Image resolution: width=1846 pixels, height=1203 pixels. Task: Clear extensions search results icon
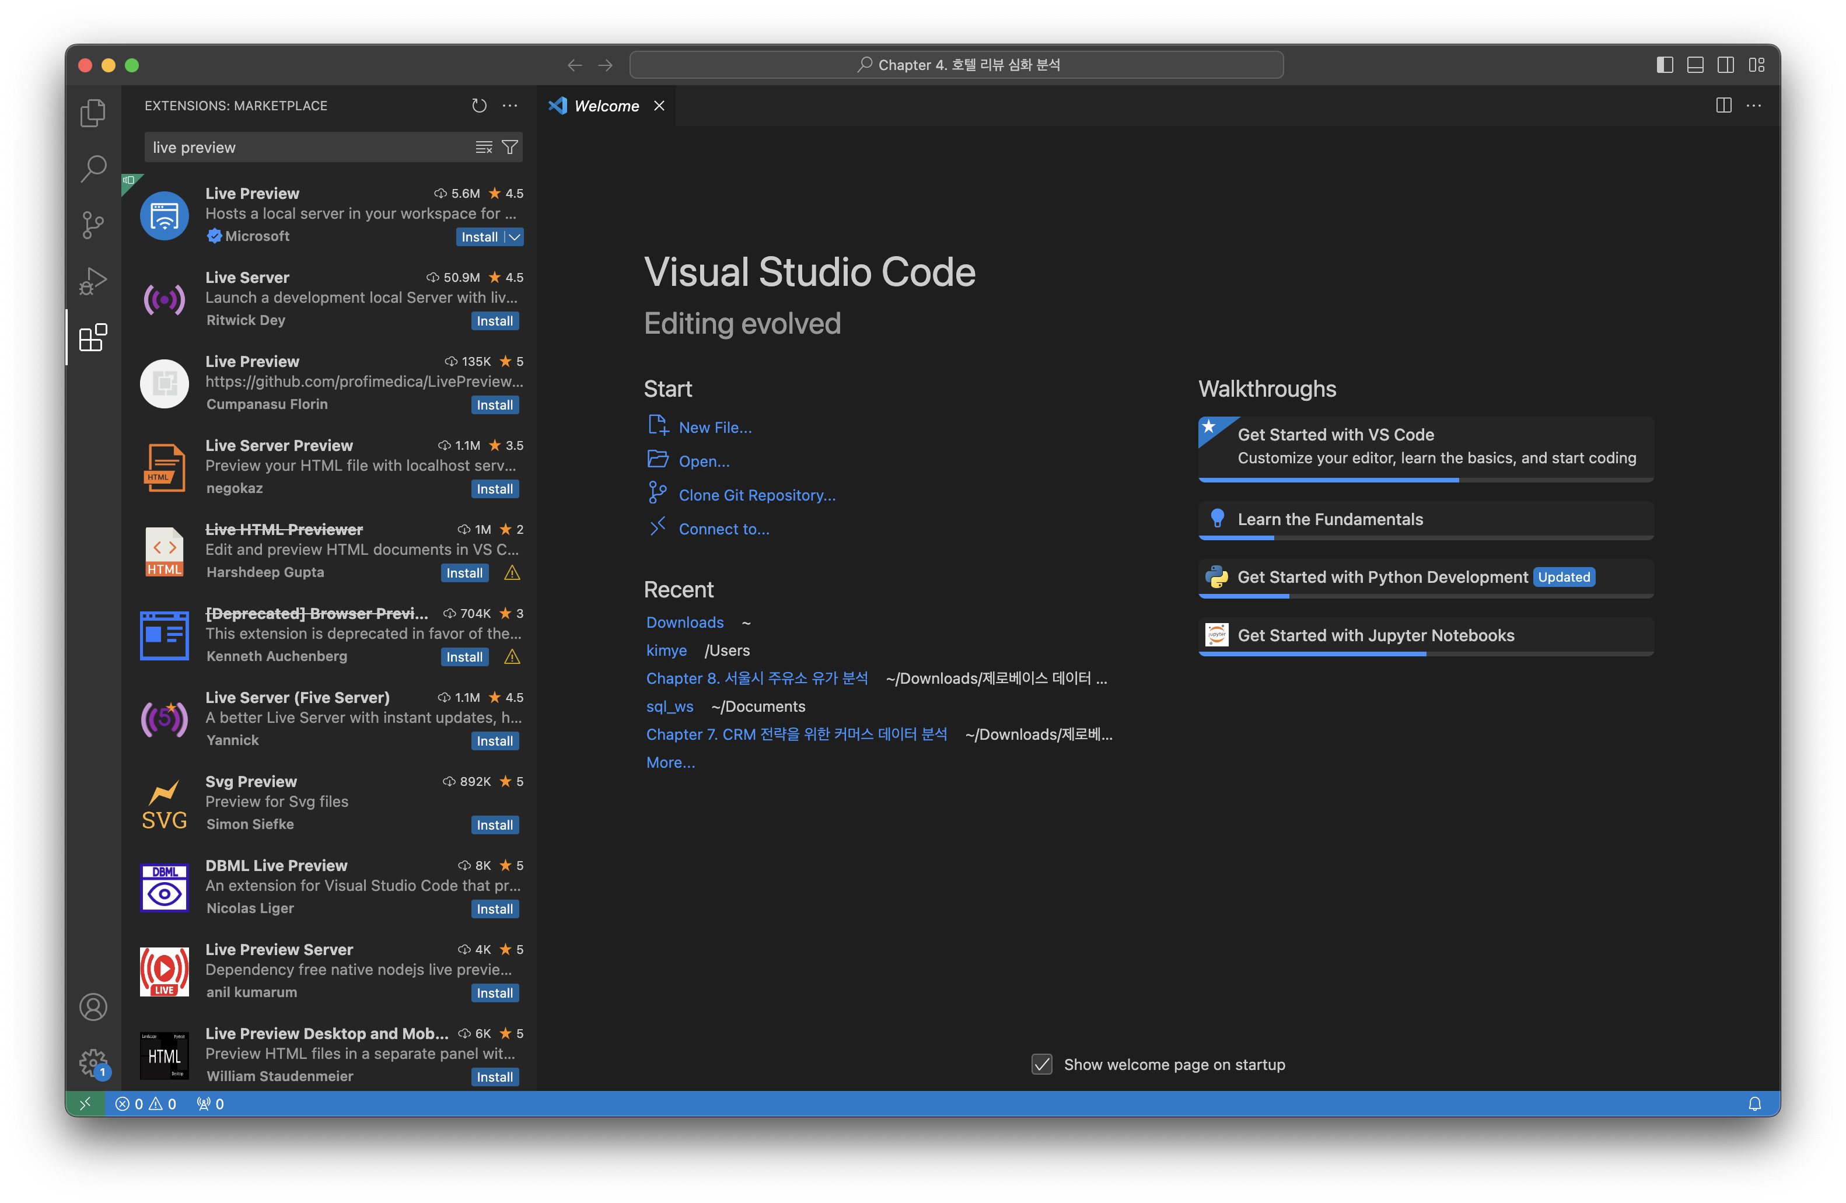484,148
